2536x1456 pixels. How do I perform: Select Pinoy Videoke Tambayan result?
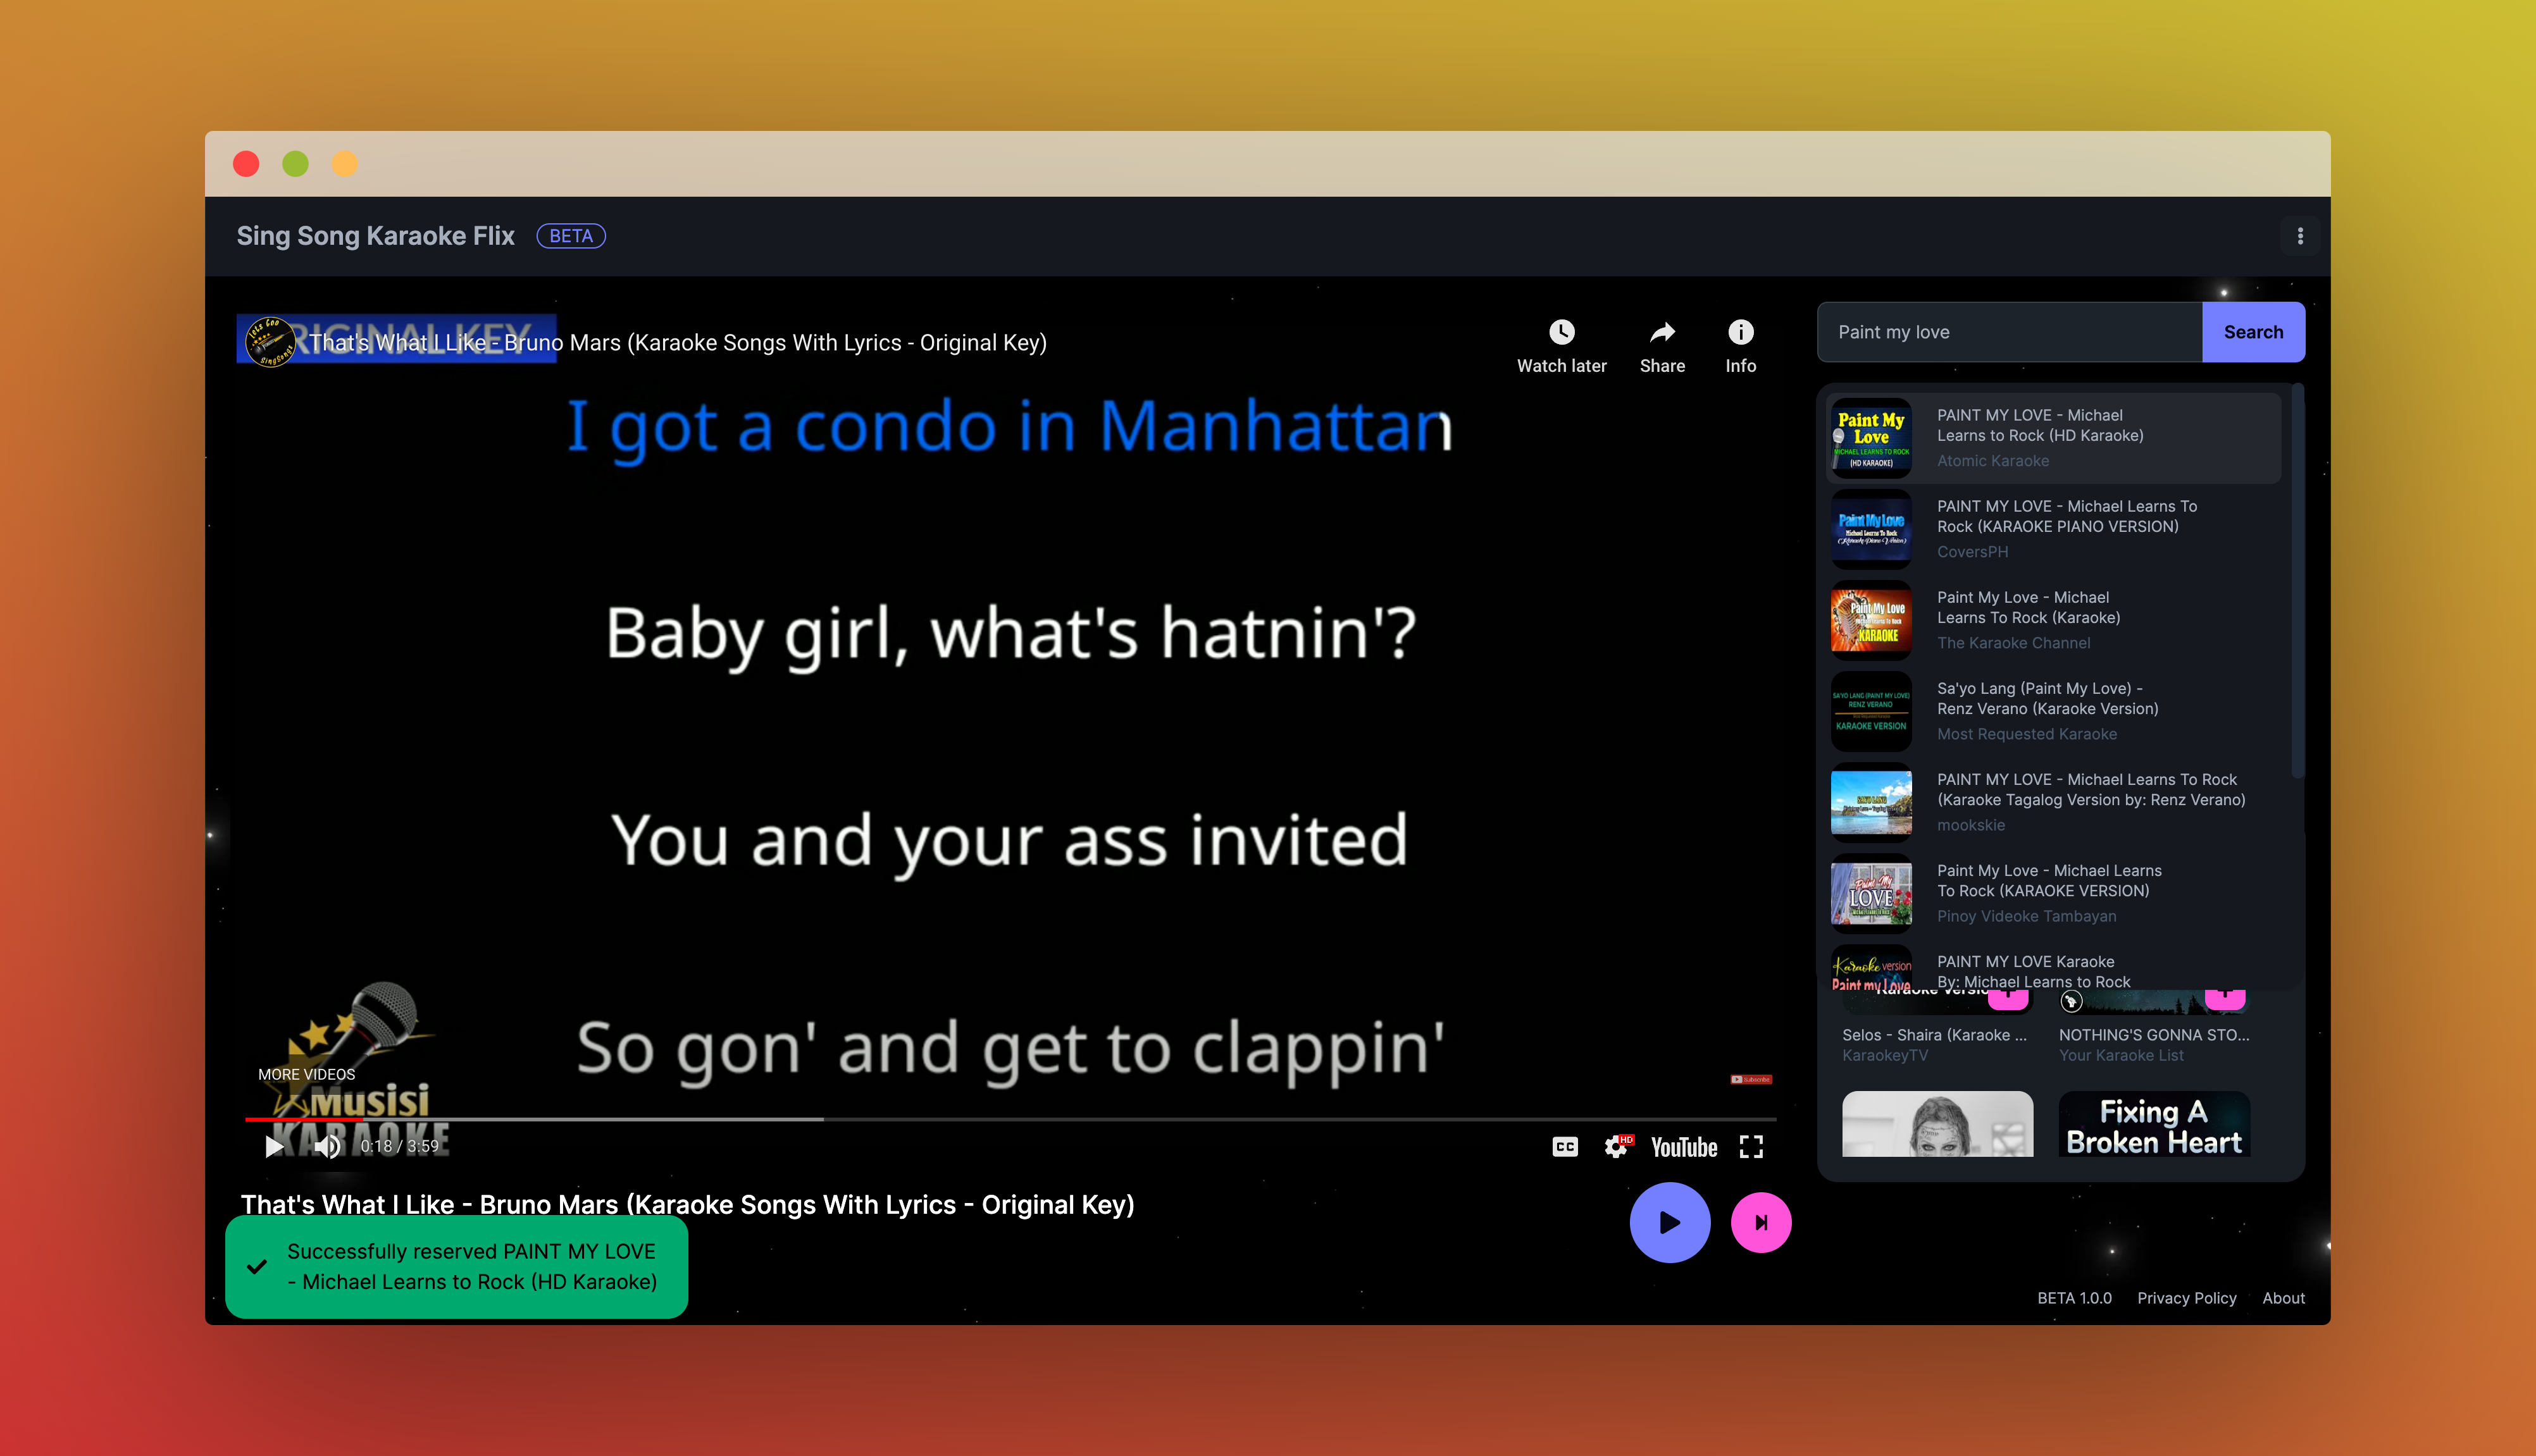pyautogui.click(x=2053, y=893)
